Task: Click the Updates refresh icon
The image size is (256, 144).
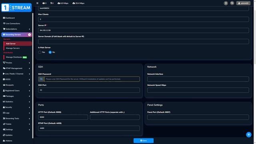Action: click(x=4, y=135)
